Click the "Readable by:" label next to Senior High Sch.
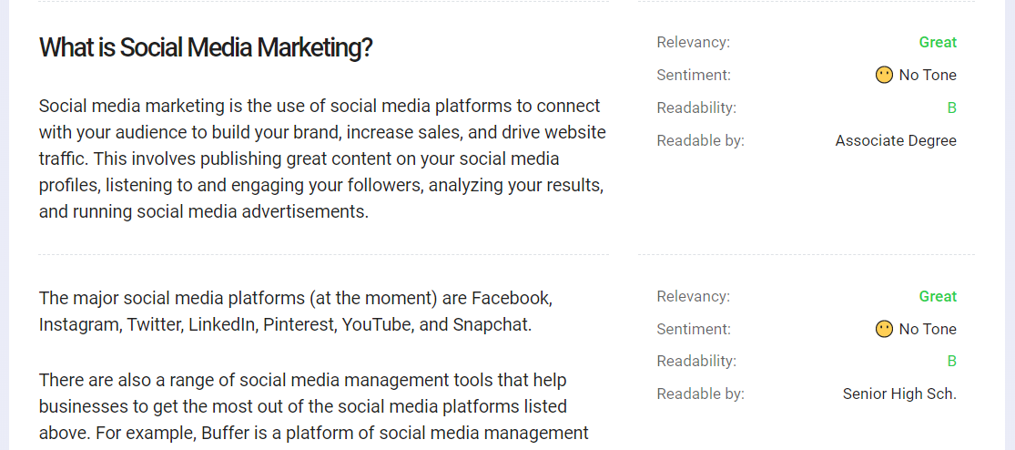1015x450 pixels. point(700,394)
